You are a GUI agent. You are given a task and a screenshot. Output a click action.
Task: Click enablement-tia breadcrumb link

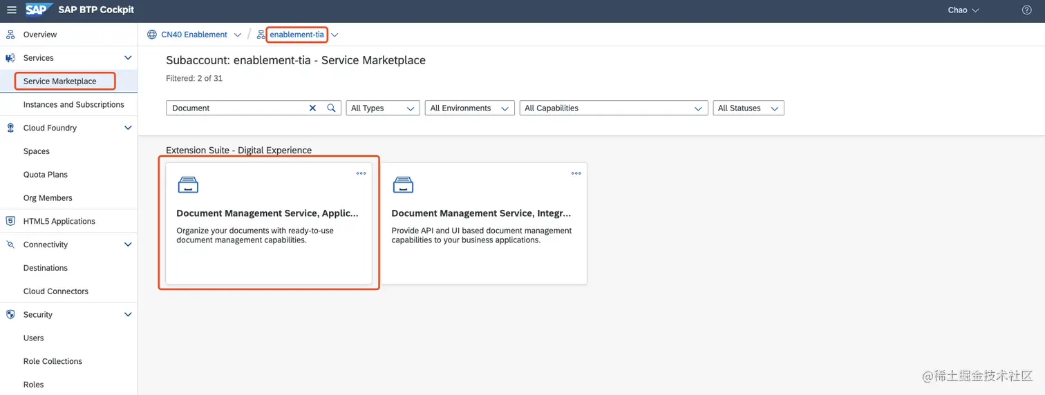tap(296, 35)
